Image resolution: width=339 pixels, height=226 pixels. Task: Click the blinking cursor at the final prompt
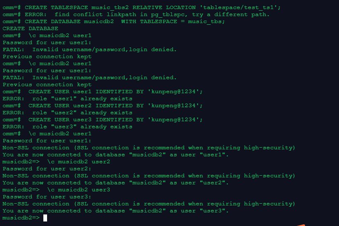pyautogui.click(x=45, y=218)
